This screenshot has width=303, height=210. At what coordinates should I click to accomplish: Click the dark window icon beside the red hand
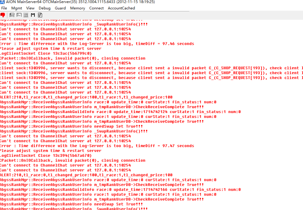12,15
